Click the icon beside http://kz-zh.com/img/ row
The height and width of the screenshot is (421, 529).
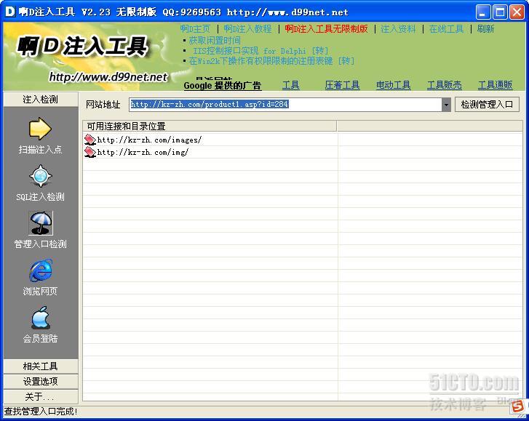coord(90,152)
